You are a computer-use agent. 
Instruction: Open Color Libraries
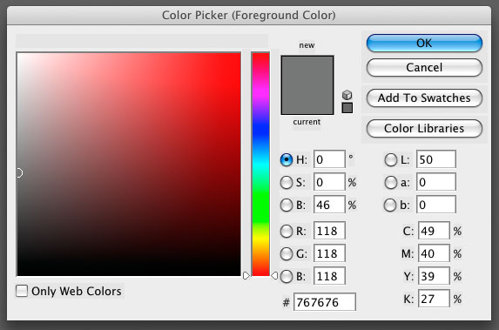click(x=424, y=128)
